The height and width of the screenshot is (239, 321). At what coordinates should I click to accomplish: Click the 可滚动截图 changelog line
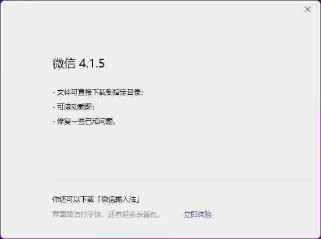(73, 107)
